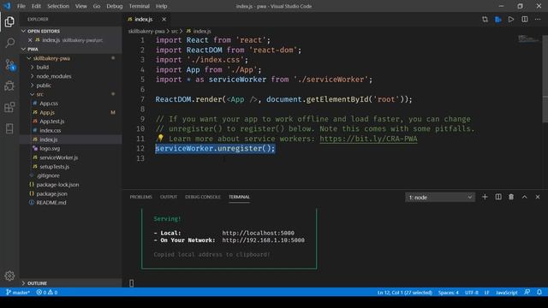The height and width of the screenshot is (308, 548).
Task: Open App.js in the file tree
Action: 47,112
